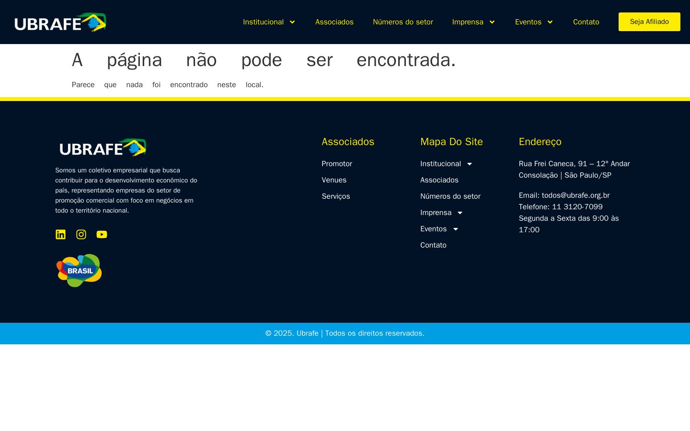Click the 'A página não pode ser encontrada' heading

click(264, 60)
